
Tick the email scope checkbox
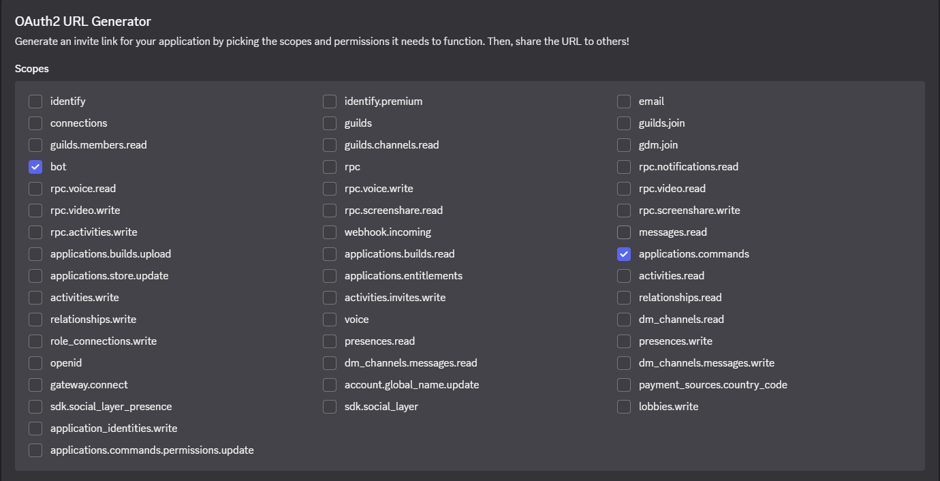[624, 102]
